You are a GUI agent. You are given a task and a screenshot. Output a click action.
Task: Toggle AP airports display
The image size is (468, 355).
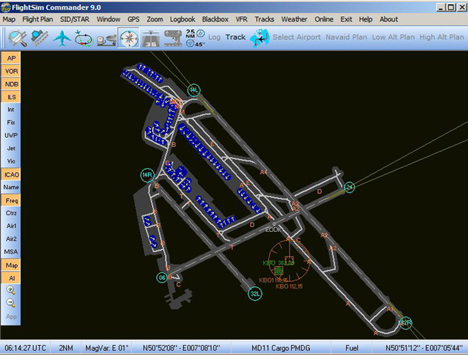point(11,58)
